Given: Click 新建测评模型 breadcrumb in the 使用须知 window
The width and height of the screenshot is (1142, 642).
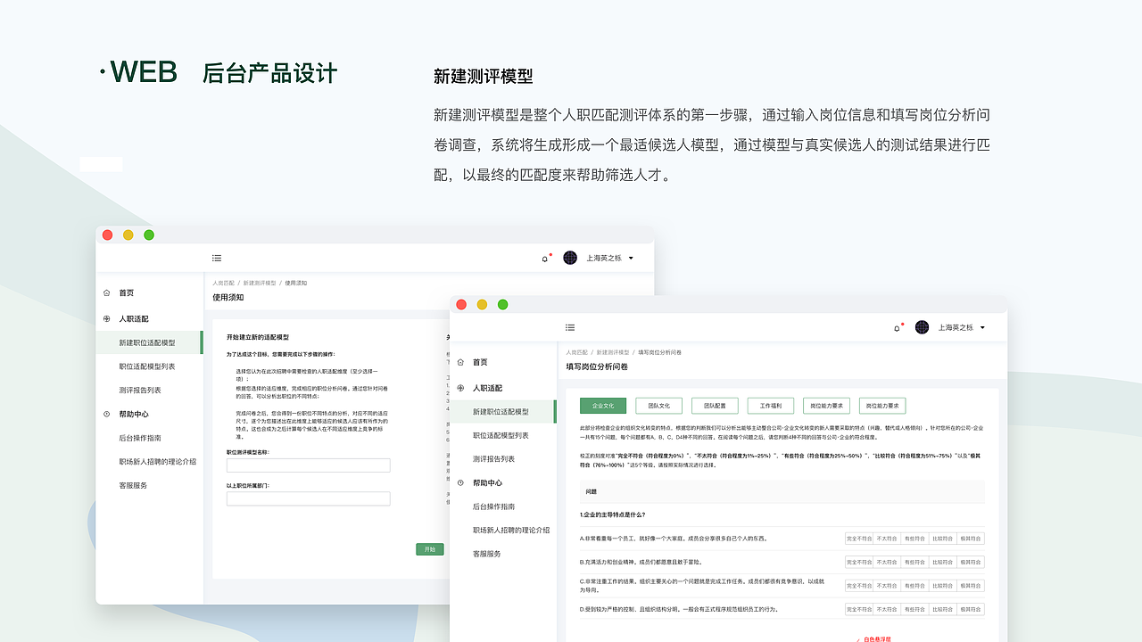Looking at the screenshot, I should point(260,283).
